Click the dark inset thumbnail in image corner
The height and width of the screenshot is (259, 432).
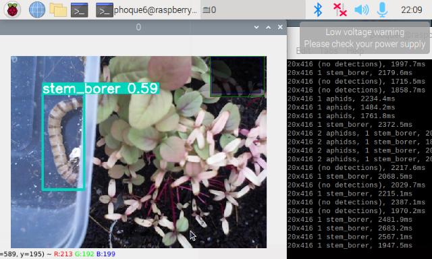point(237,76)
